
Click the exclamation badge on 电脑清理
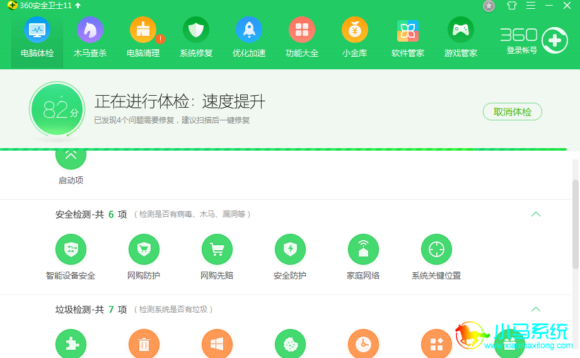click(x=160, y=38)
